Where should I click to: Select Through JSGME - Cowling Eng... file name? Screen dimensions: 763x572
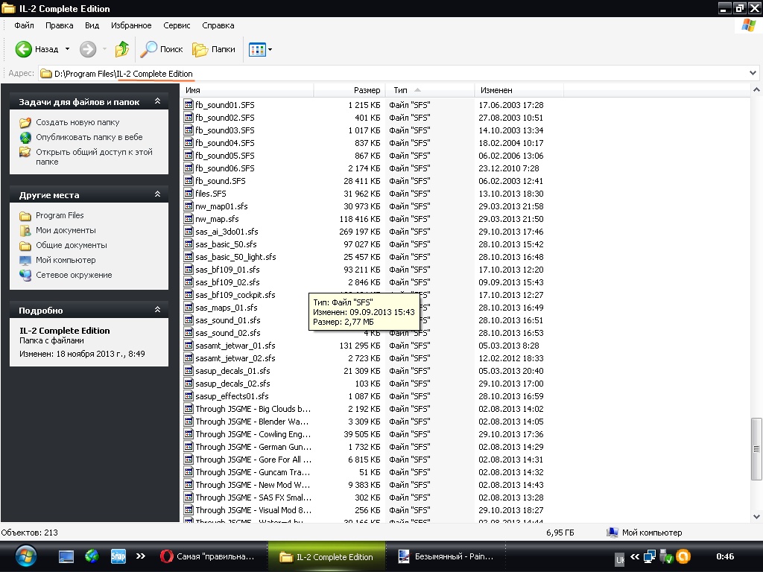coord(253,434)
